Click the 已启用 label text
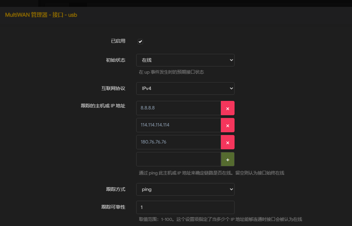Image resolution: width=352 pixels, height=226 pixels. point(118,41)
